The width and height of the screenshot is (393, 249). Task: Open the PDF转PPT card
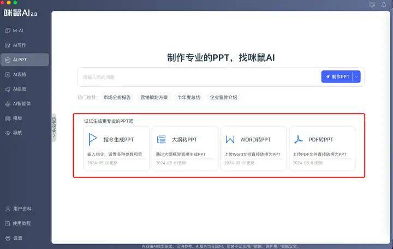point(322,149)
